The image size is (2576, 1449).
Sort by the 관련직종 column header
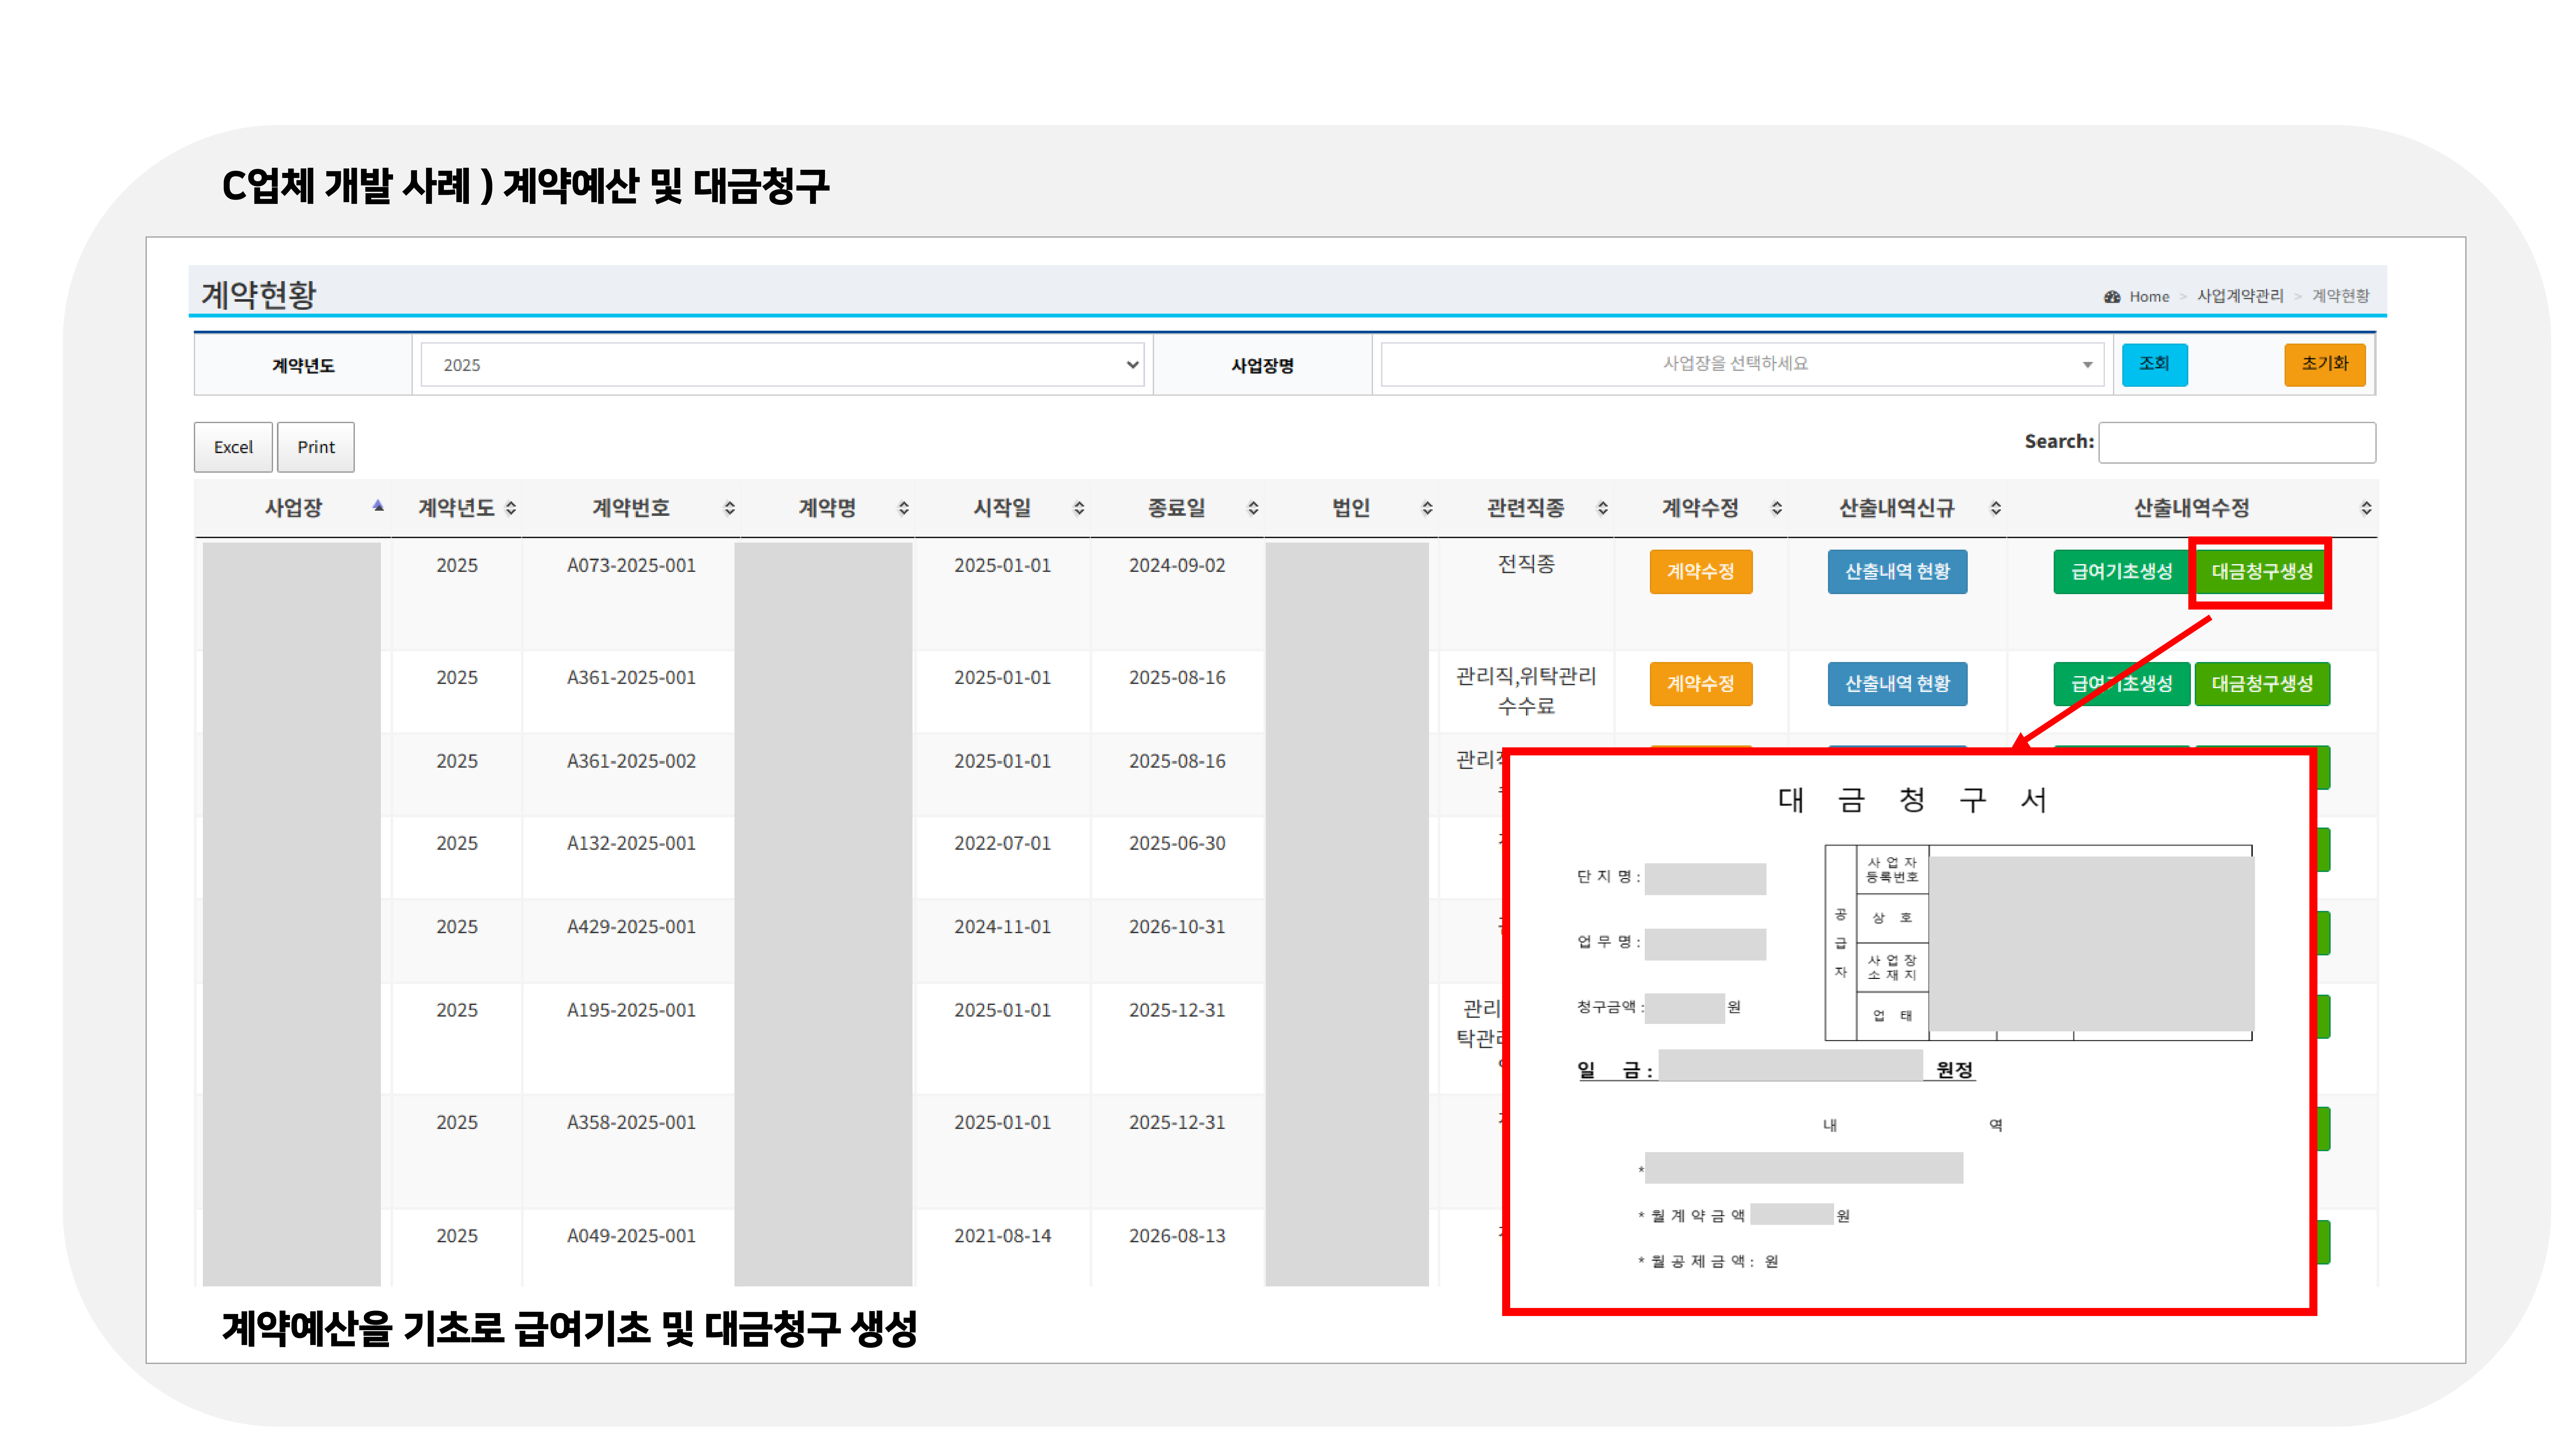1526,508
